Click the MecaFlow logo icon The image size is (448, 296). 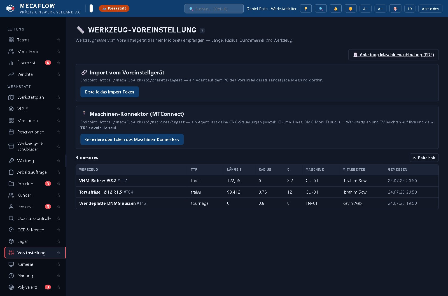pos(10,9)
